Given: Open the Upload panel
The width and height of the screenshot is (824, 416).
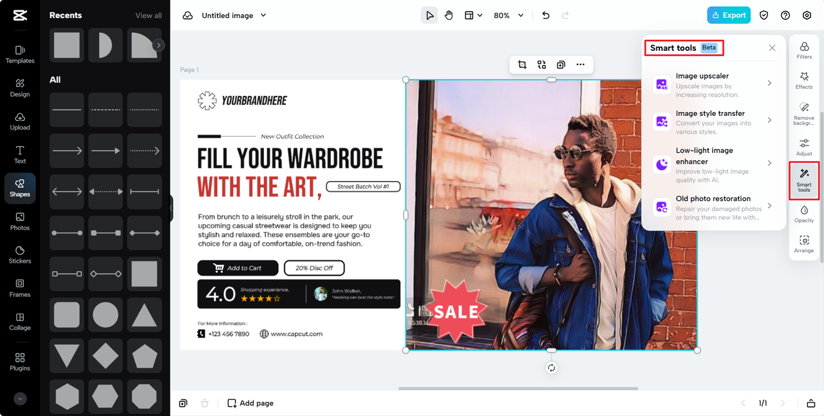Looking at the screenshot, I should tap(20, 121).
